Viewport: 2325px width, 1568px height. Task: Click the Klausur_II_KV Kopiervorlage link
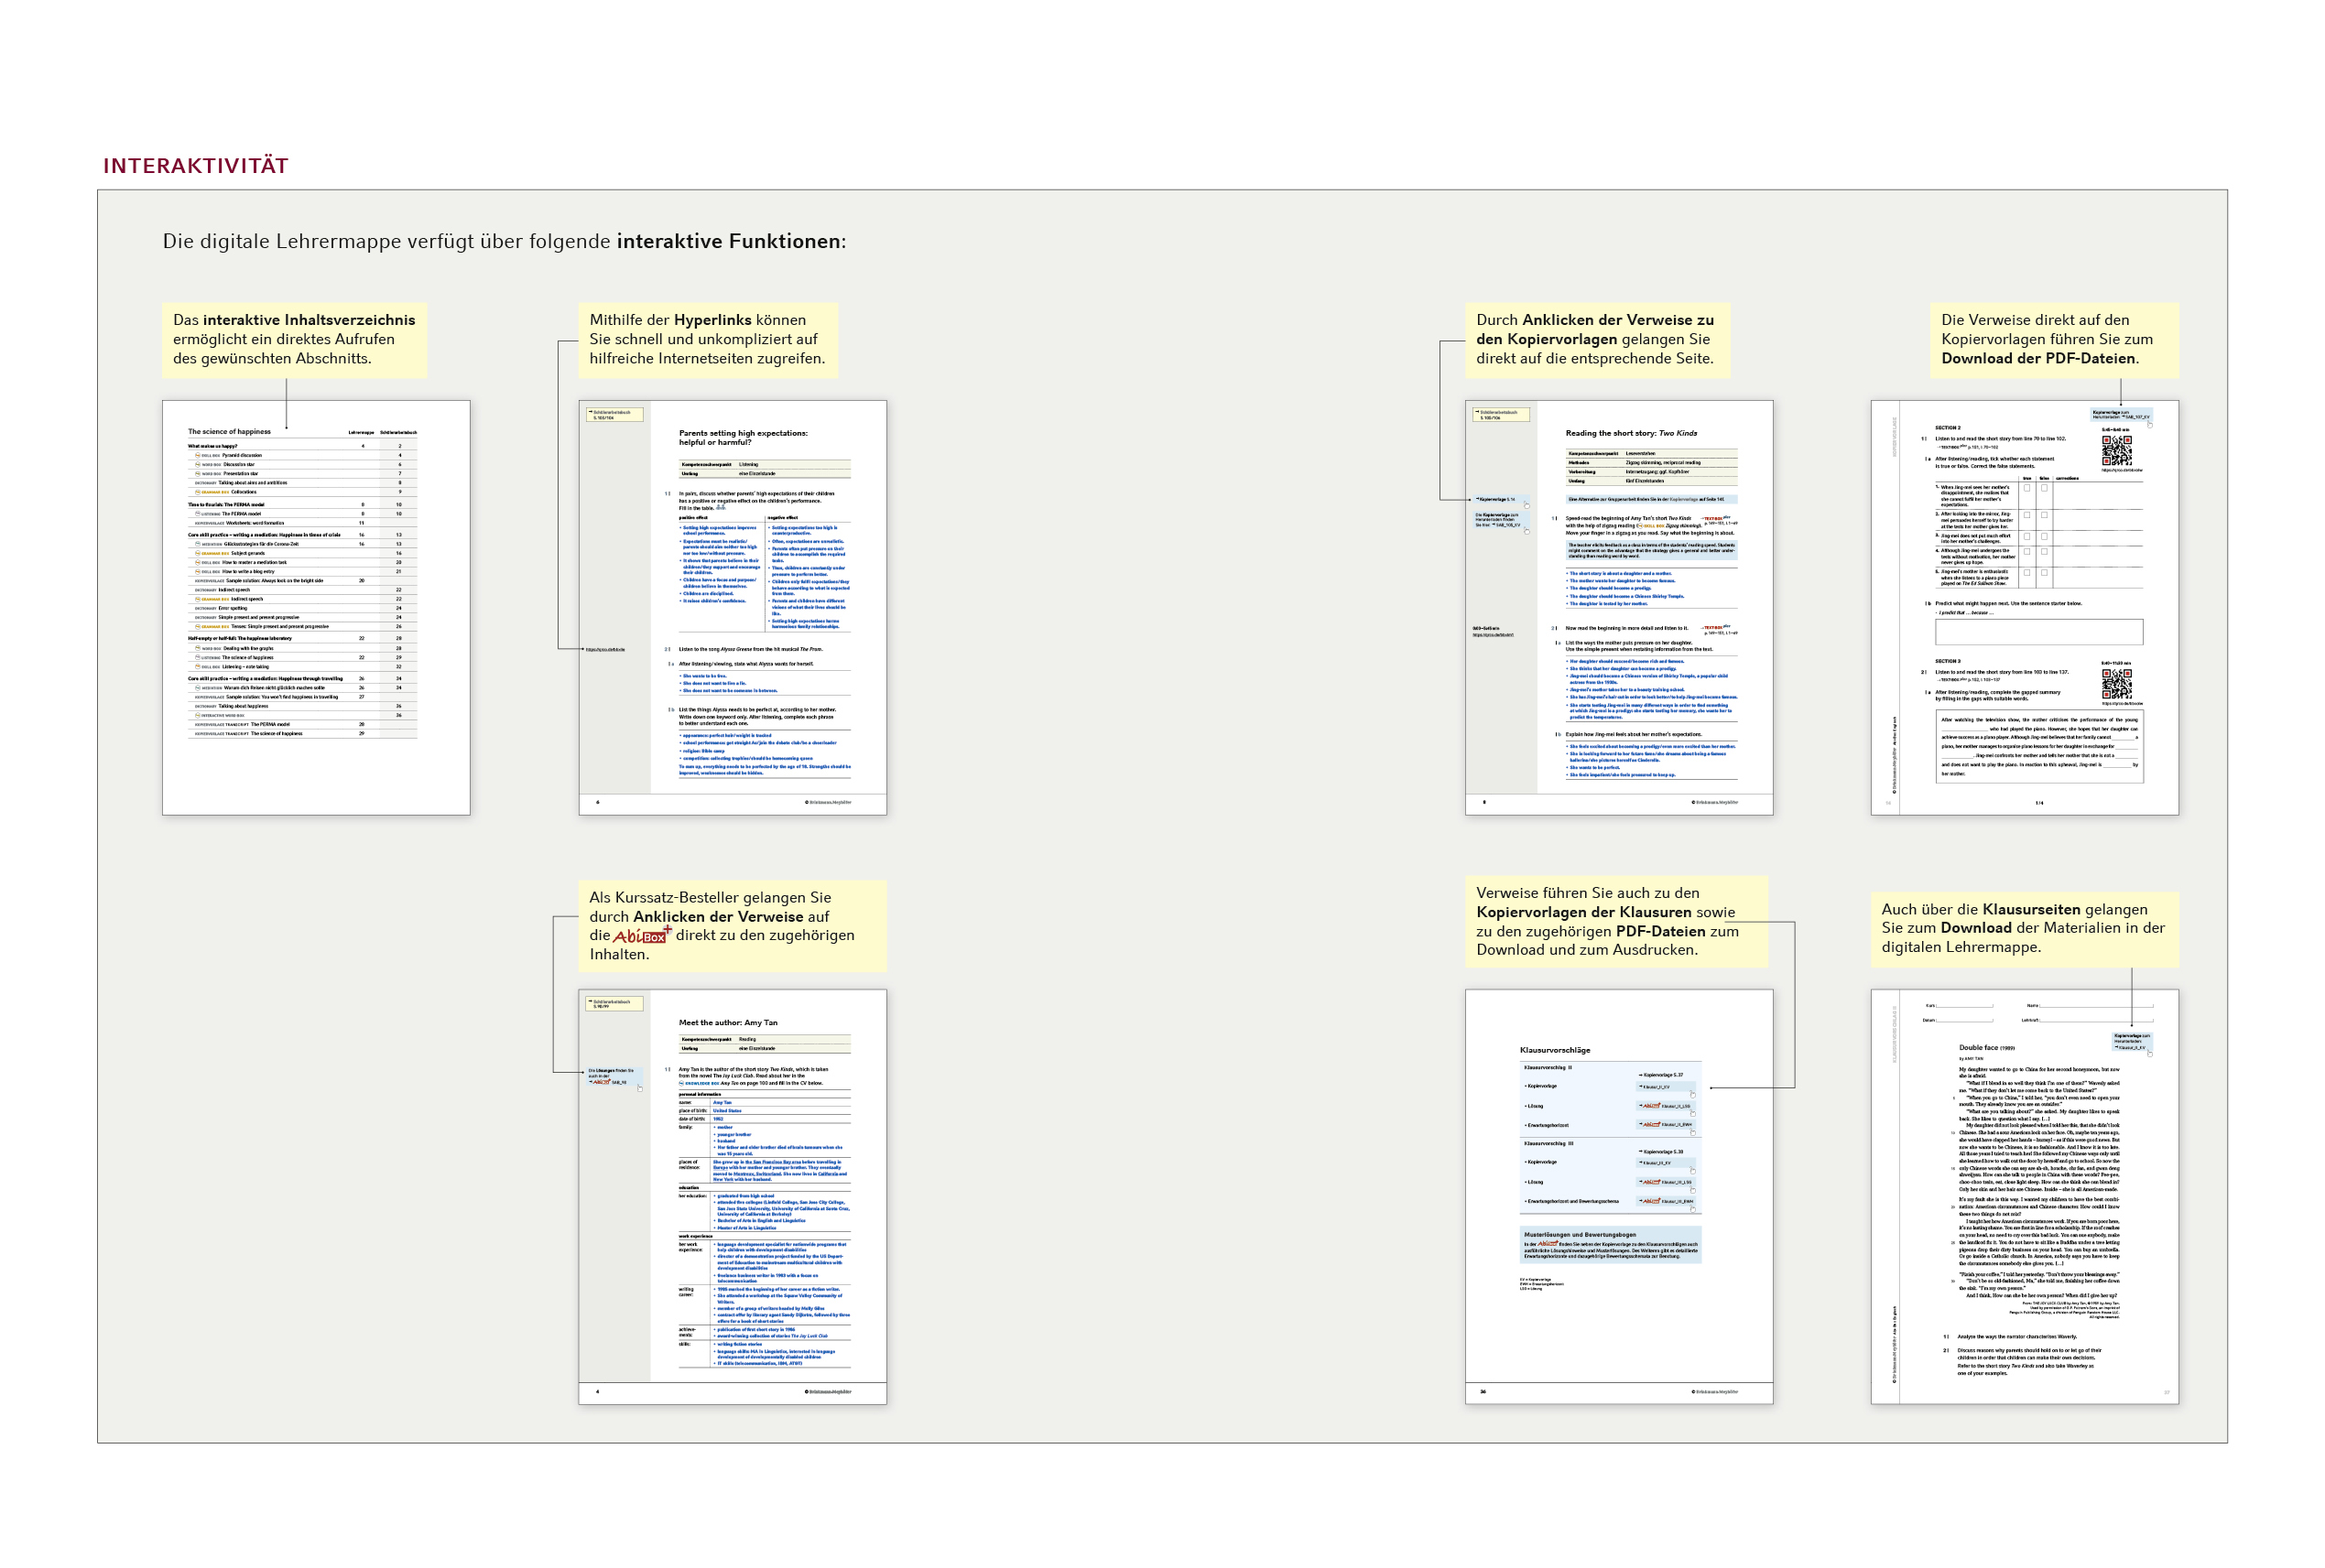point(1657,1087)
